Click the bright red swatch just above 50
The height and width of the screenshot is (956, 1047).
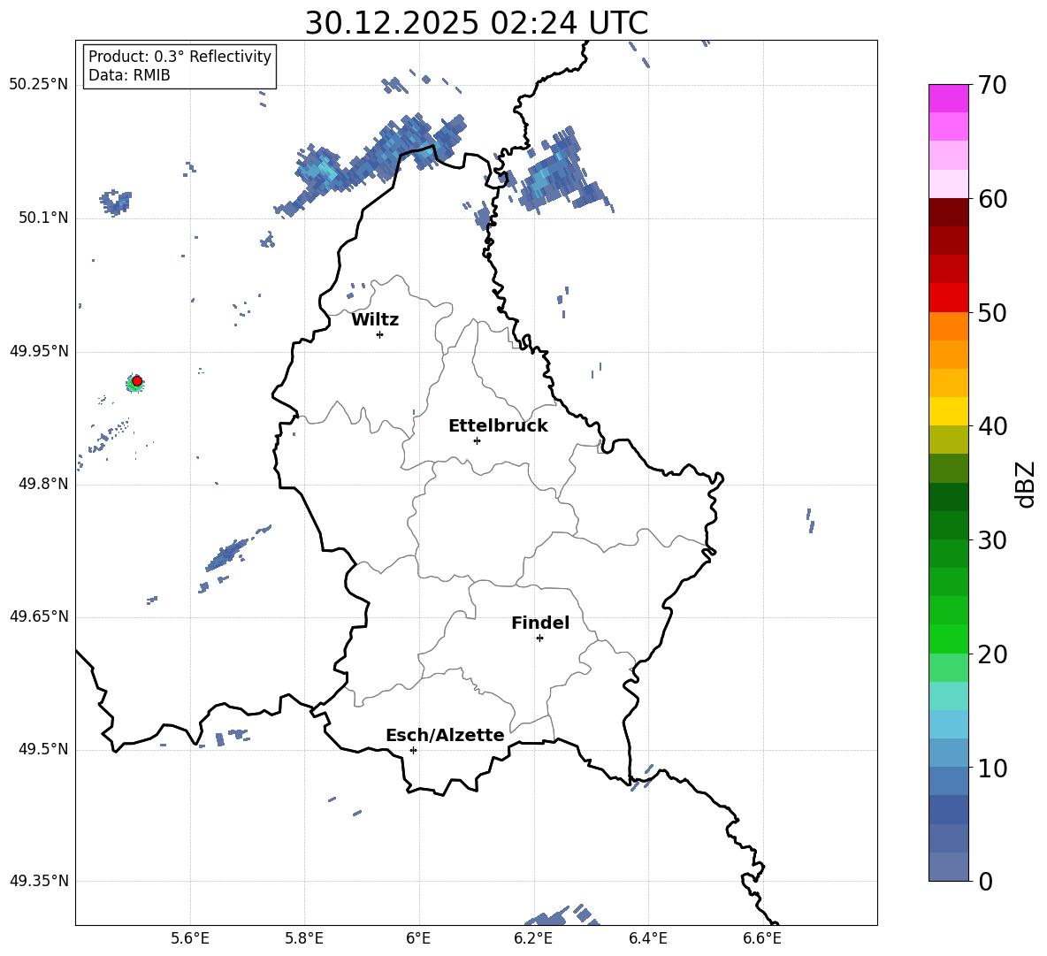click(948, 298)
